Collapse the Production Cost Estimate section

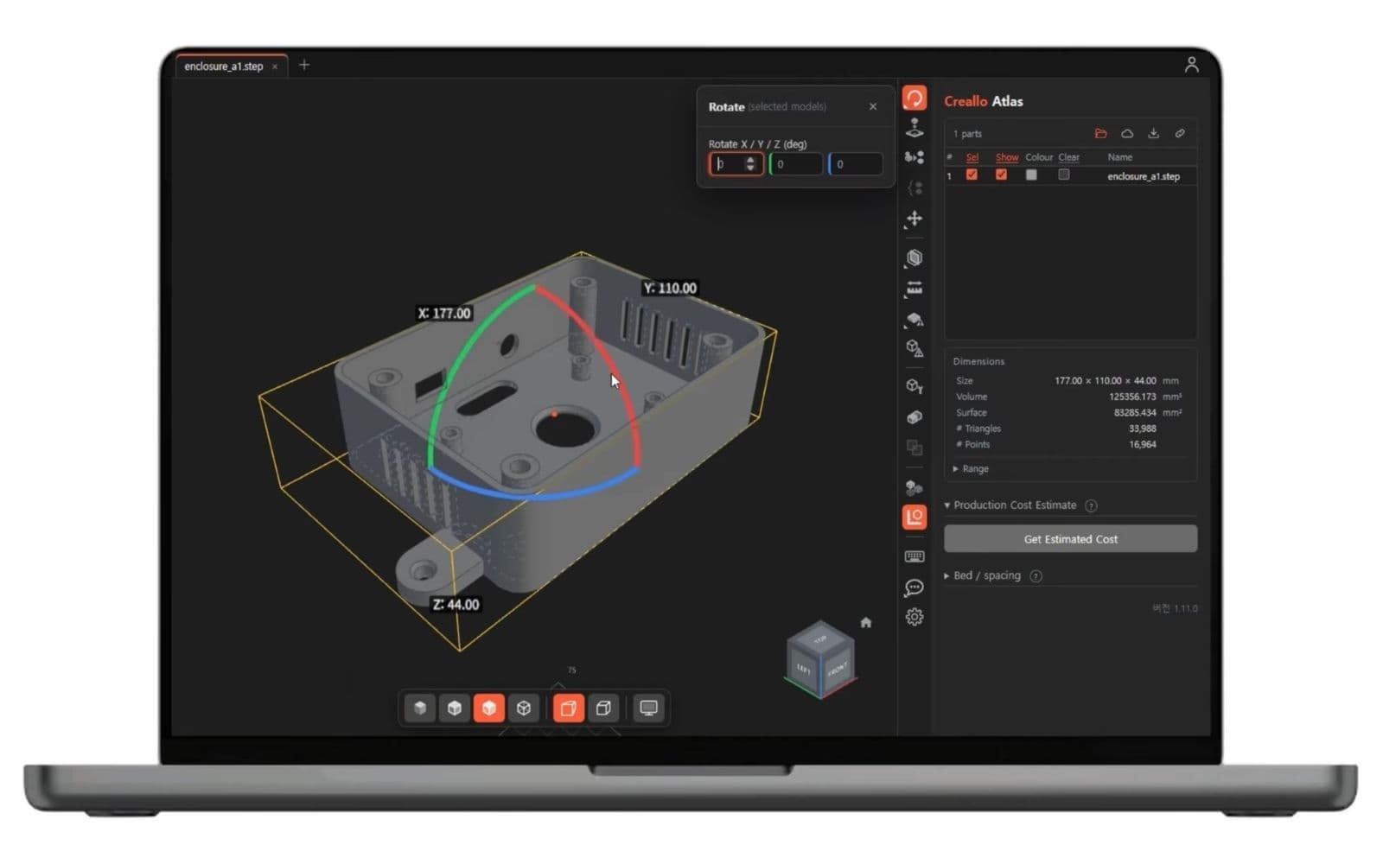(x=1010, y=505)
